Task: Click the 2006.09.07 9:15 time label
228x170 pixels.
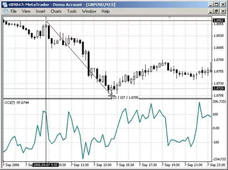Action: pyautogui.click(x=45, y=165)
